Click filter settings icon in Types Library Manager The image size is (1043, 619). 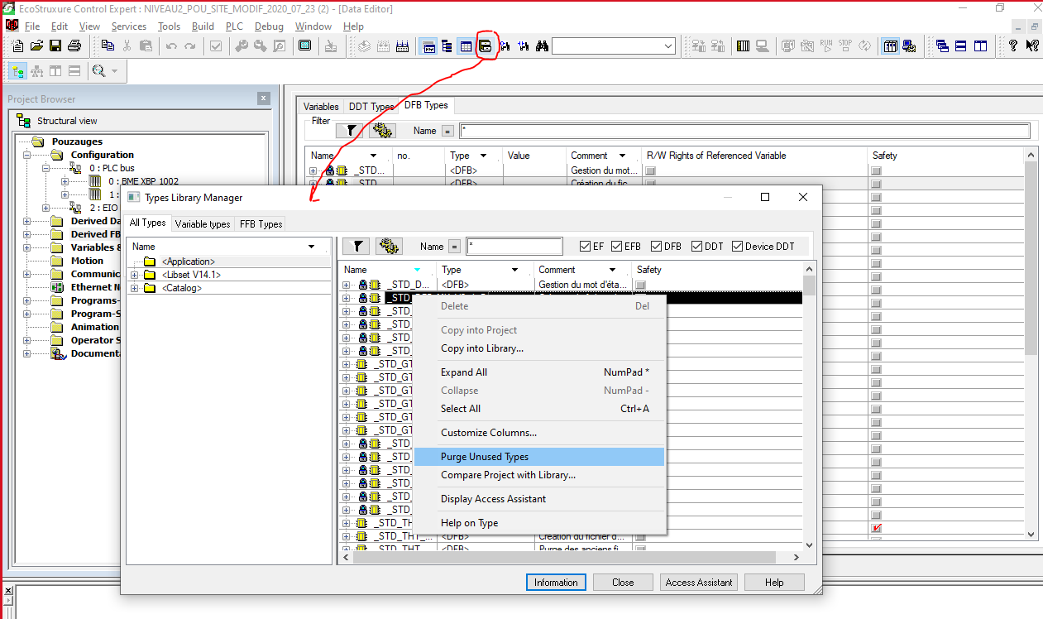(x=389, y=246)
